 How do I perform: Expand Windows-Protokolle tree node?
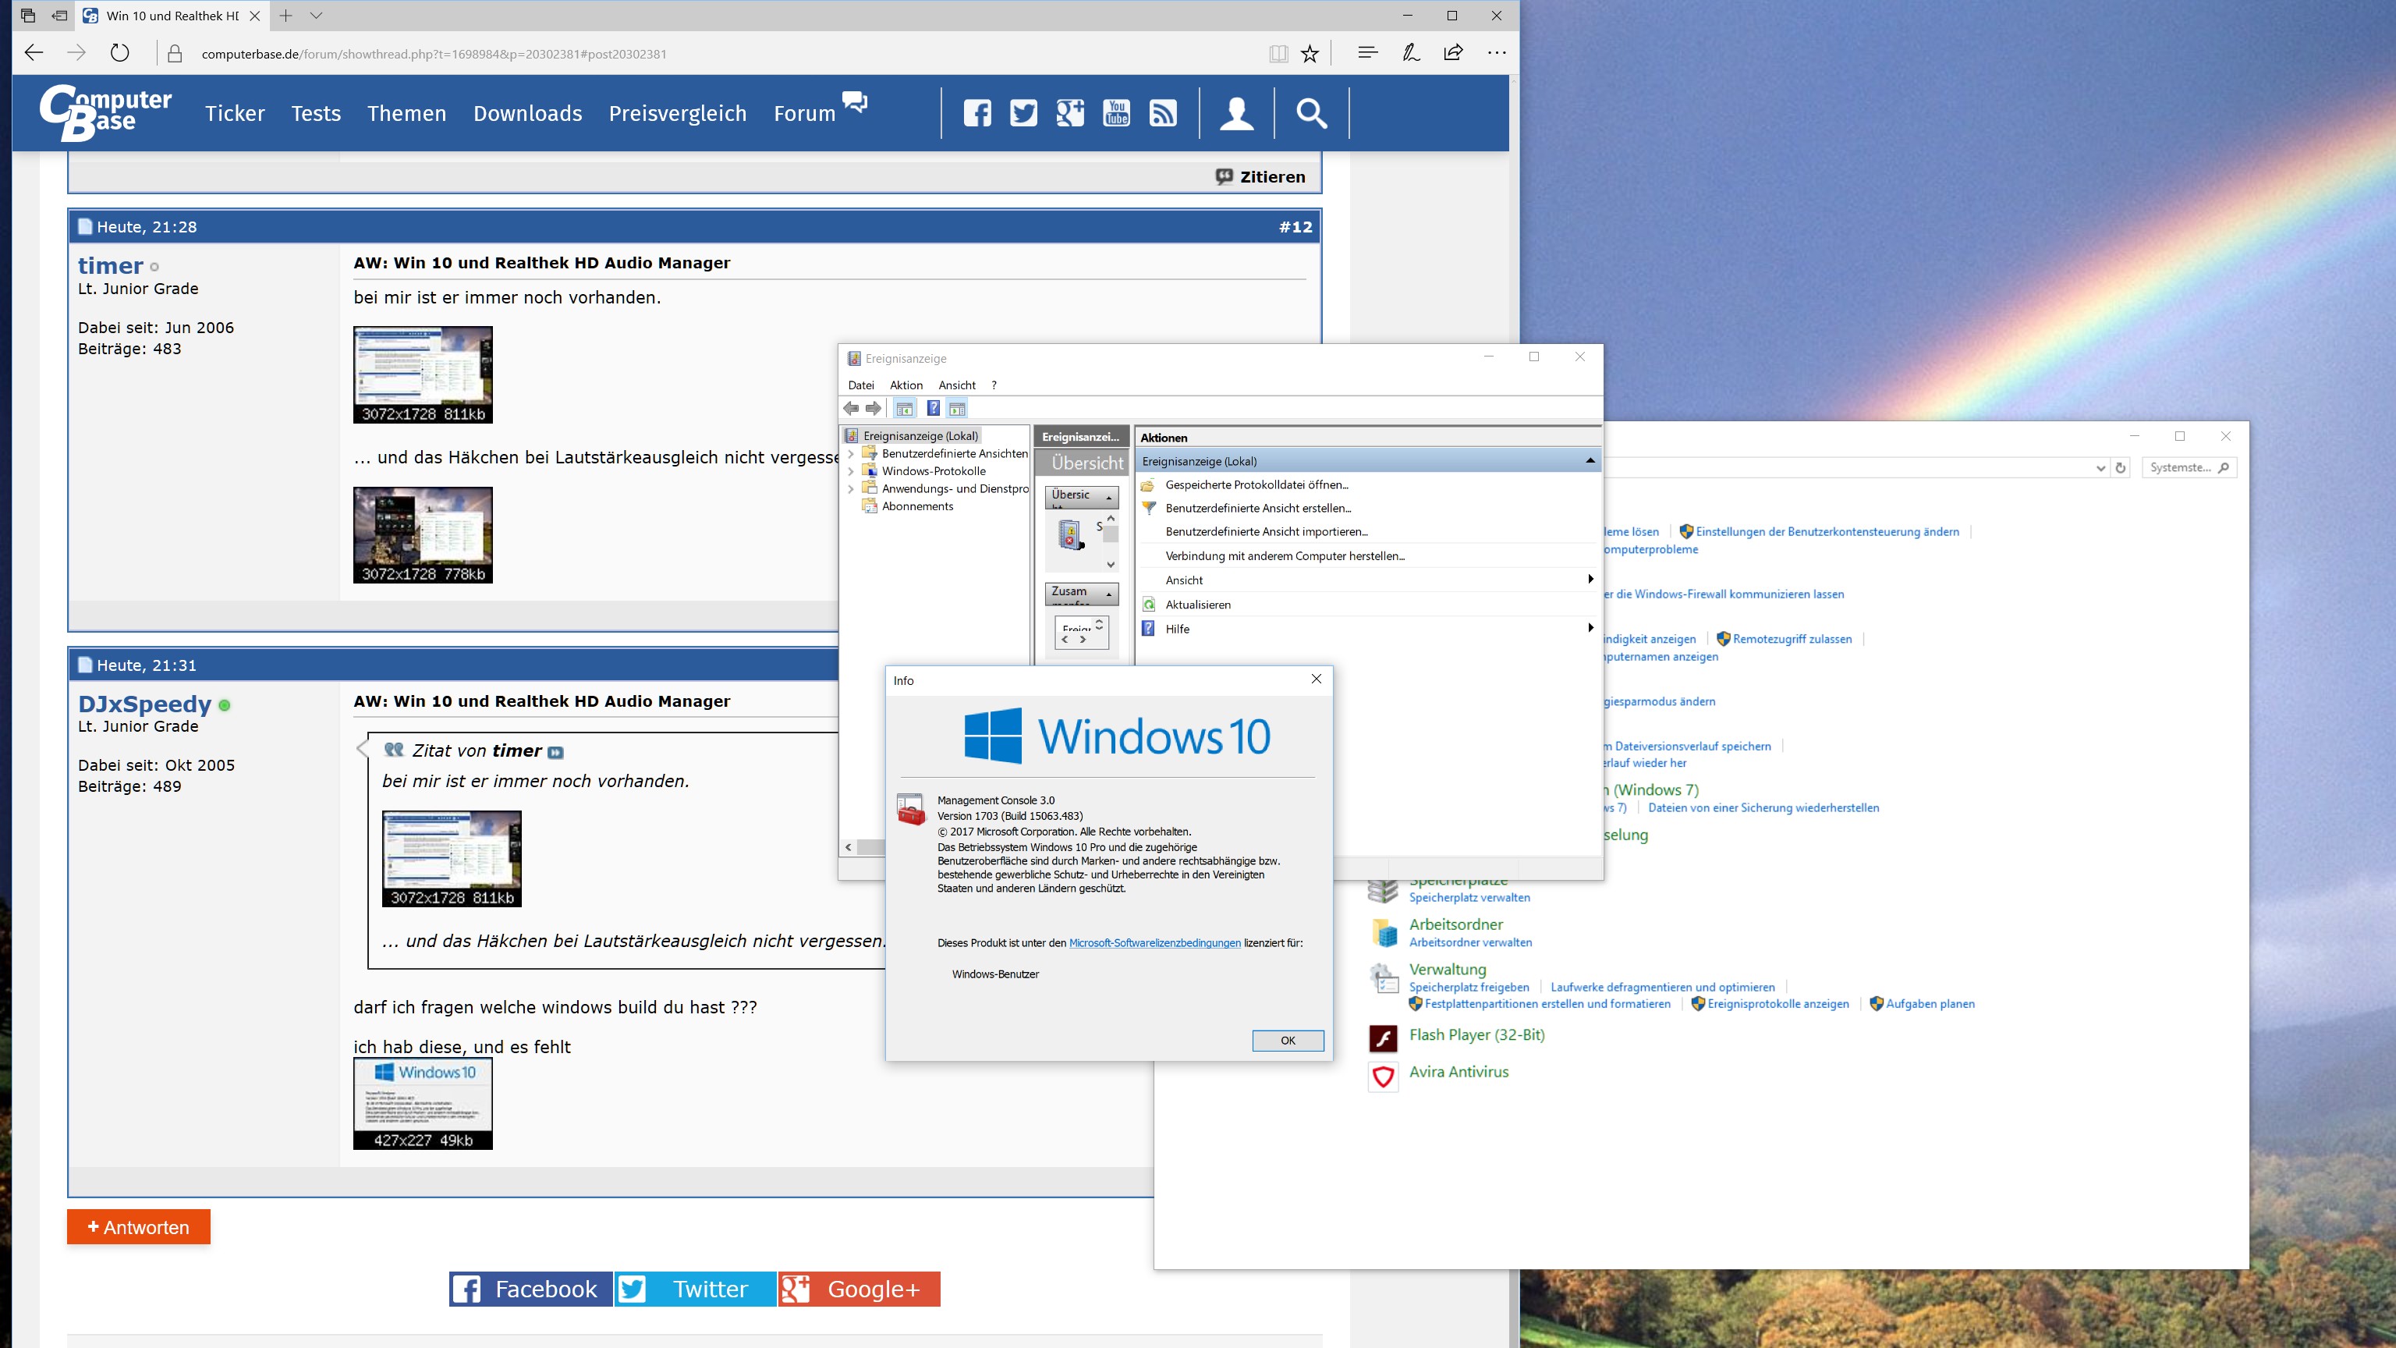850,472
